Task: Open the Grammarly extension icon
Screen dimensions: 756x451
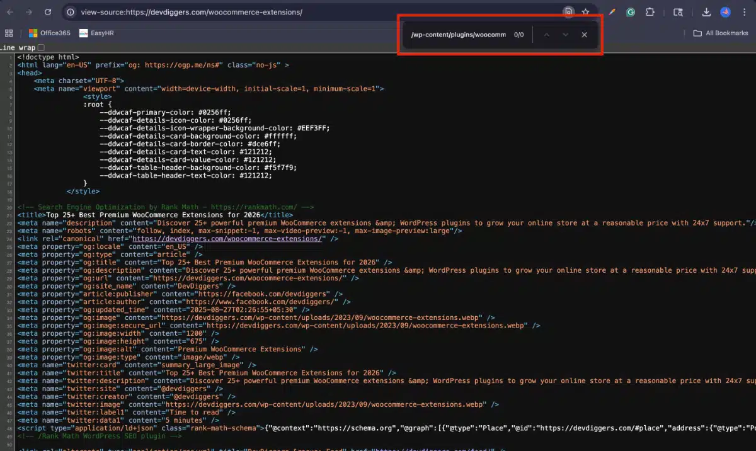Action: (631, 12)
